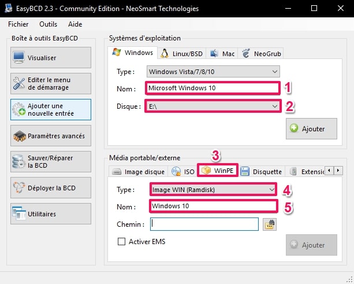Screen dimensions: 354x284
Task: Click the Windows 10 name field
Action: [x=214, y=206]
